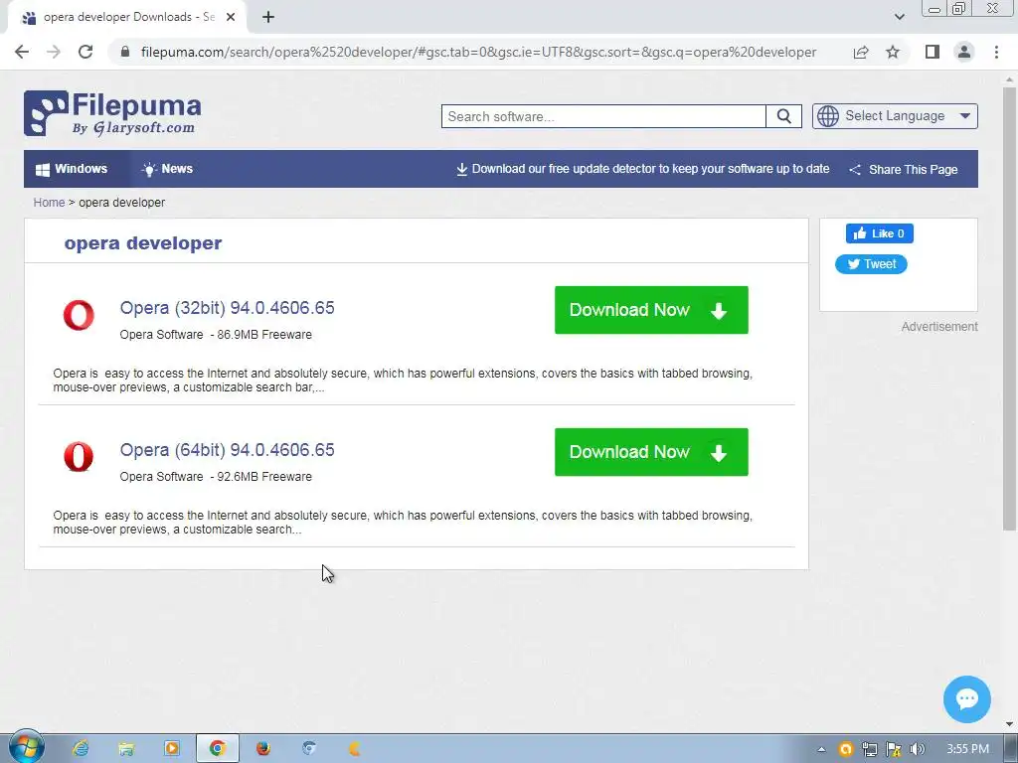Click the padlock site info icon
Image resolution: width=1018 pixels, height=763 pixels.
pyautogui.click(x=125, y=52)
